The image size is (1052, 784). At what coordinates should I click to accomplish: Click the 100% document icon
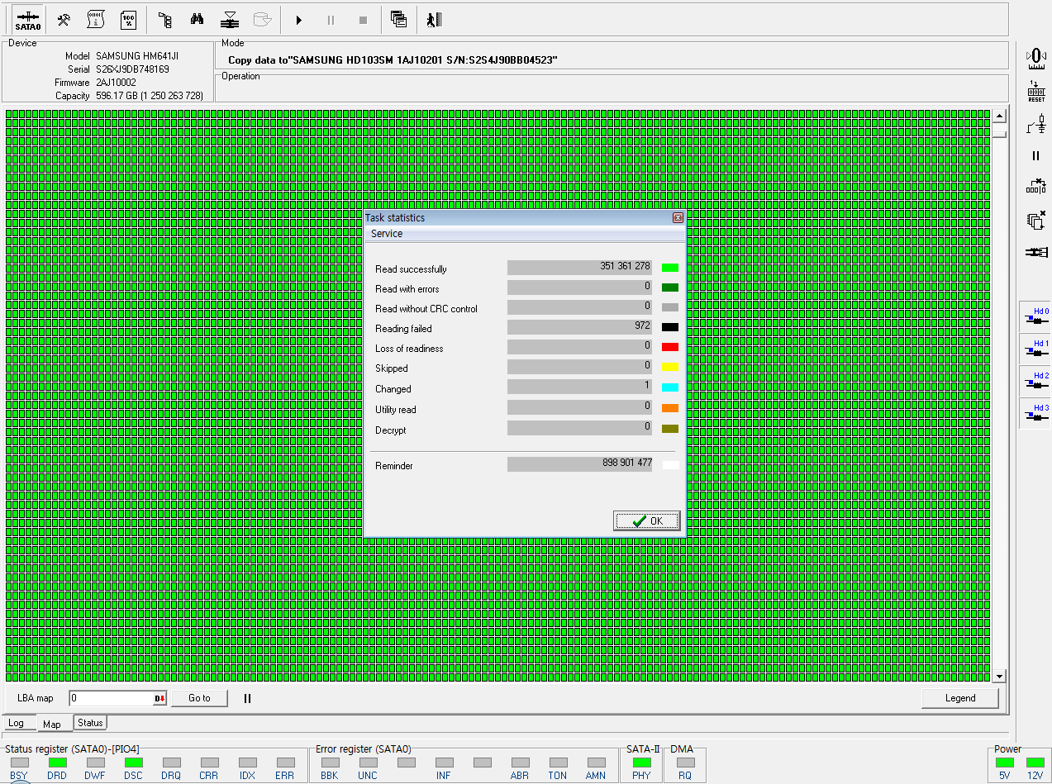[x=128, y=20]
